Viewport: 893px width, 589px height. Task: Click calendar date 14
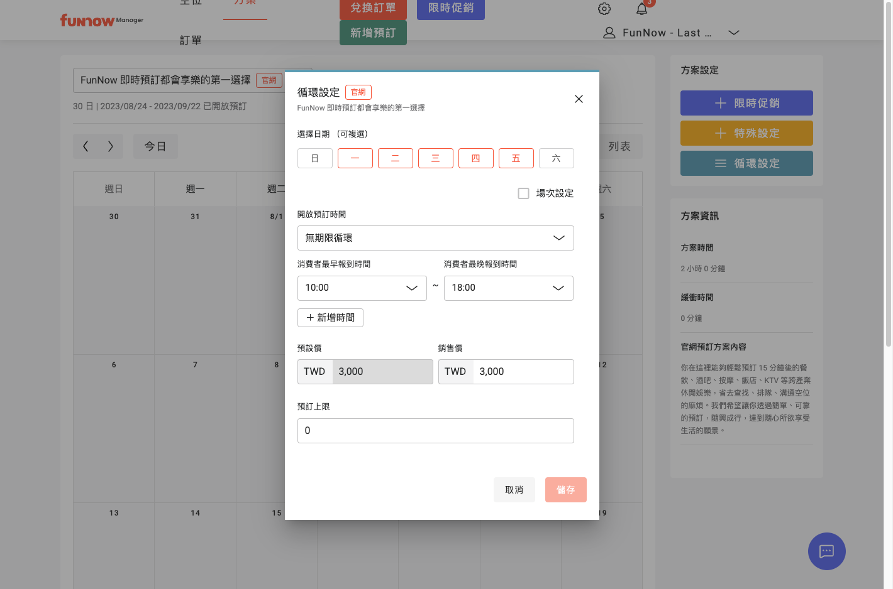tap(196, 513)
